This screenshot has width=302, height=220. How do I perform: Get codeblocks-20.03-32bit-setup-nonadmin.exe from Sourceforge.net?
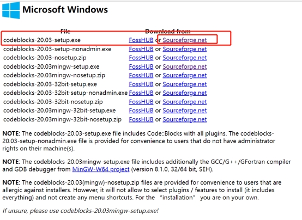(184, 93)
